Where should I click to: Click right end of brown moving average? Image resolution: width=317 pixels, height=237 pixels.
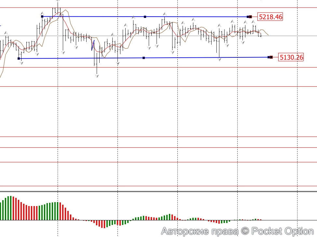pyautogui.click(x=268, y=35)
